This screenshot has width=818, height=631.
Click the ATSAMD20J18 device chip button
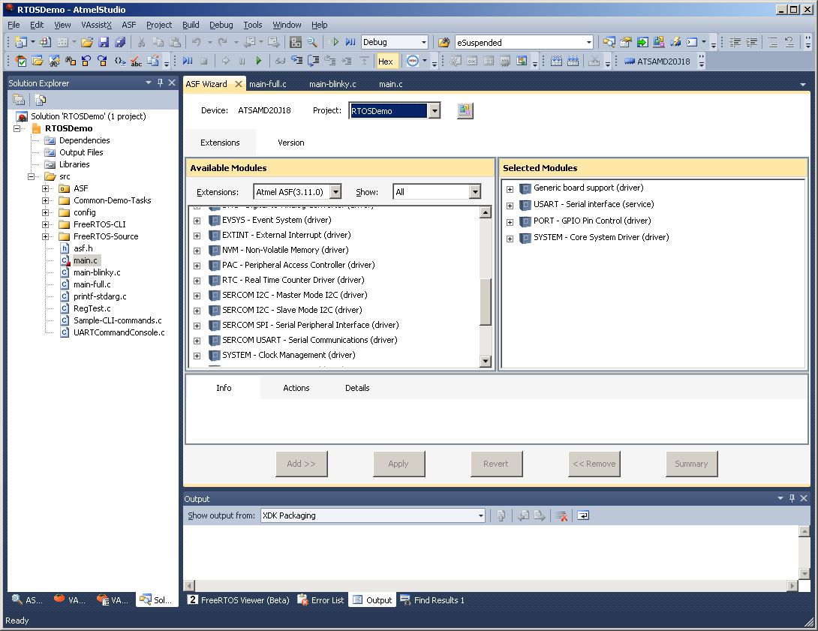[x=657, y=62]
